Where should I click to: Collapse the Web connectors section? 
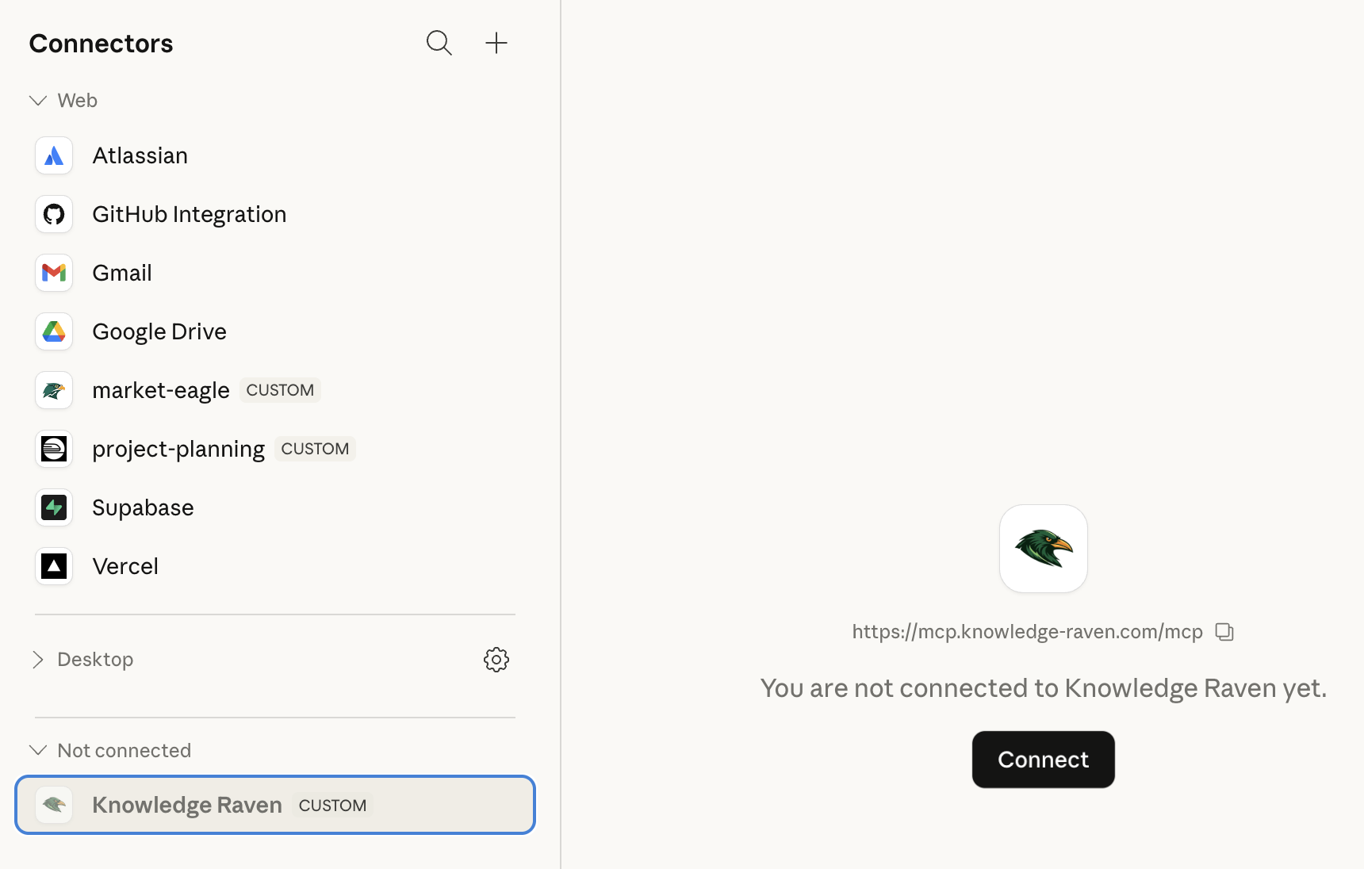[x=38, y=101]
